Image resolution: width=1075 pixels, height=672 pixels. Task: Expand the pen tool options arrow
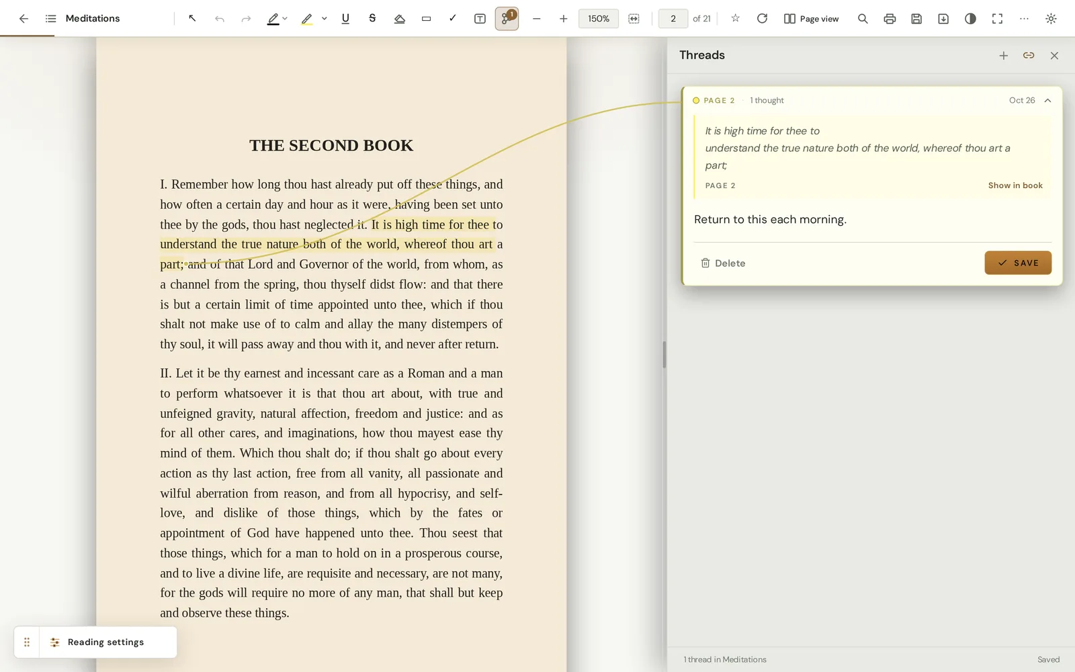(x=285, y=19)
